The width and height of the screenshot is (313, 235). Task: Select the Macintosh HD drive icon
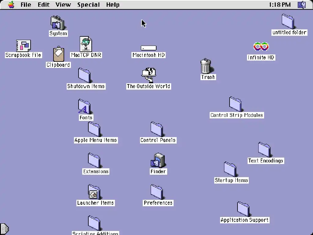tap(149, 48)
